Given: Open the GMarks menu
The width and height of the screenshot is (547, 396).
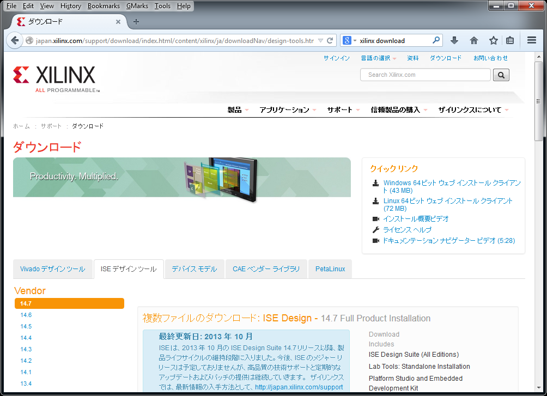Looking at the screenshot, I should point(137,6).
